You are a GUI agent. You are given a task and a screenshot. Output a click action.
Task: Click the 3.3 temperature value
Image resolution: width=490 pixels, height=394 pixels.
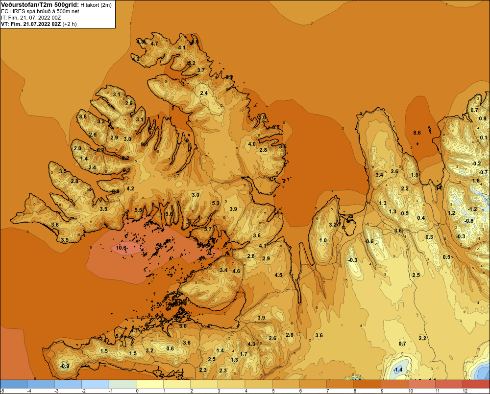pos(100,121)
